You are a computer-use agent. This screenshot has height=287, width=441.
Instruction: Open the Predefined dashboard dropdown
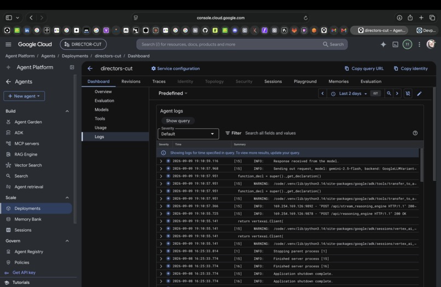[173, 93]
